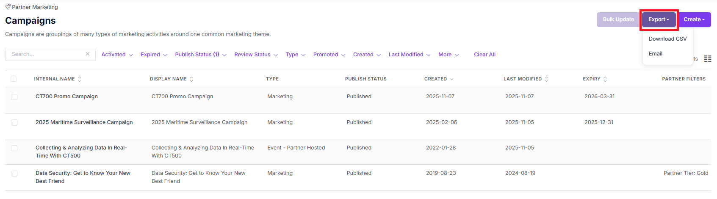The height and width of the screenshot is (199, 717).
Task: Click the Partner Marketing breadcrumb
Action: [35, 7]
